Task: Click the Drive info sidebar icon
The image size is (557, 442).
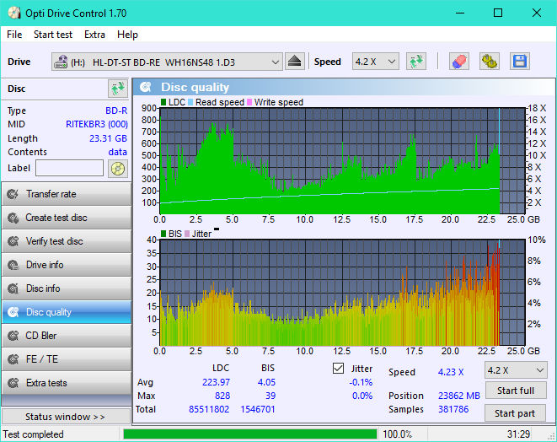Action: tap(13, 265)
